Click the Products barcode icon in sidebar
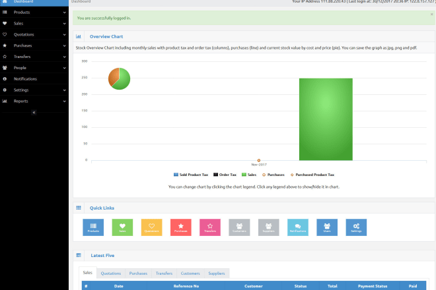This screenshot has width=436, height=290. click(5, 13)
